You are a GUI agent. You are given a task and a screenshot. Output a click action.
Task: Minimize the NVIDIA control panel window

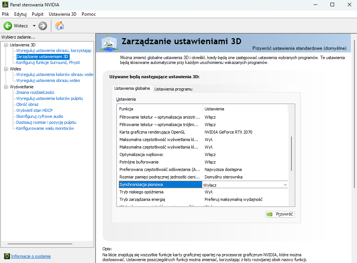click(315, 4)
